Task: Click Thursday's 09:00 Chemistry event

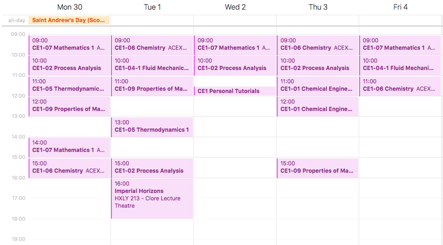Action: click(x=318, y=45)
